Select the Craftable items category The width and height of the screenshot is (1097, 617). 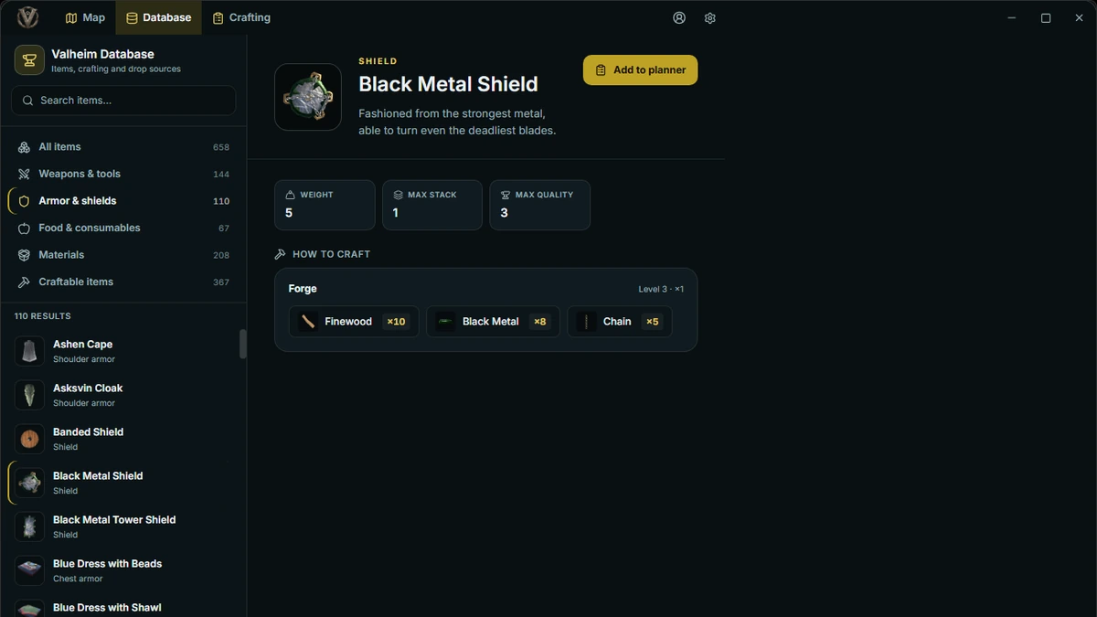122,282
